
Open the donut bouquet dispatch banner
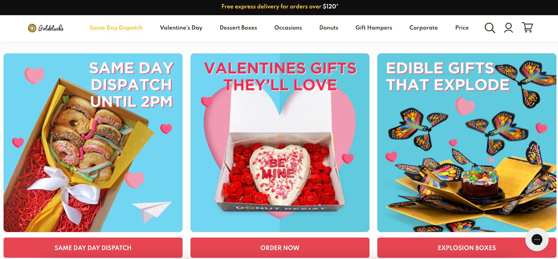click(x=93, y=143)
